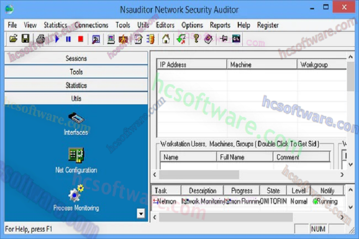Open the Net Configuration utility
Screen dimensions: 359x239
click(76, 160)
